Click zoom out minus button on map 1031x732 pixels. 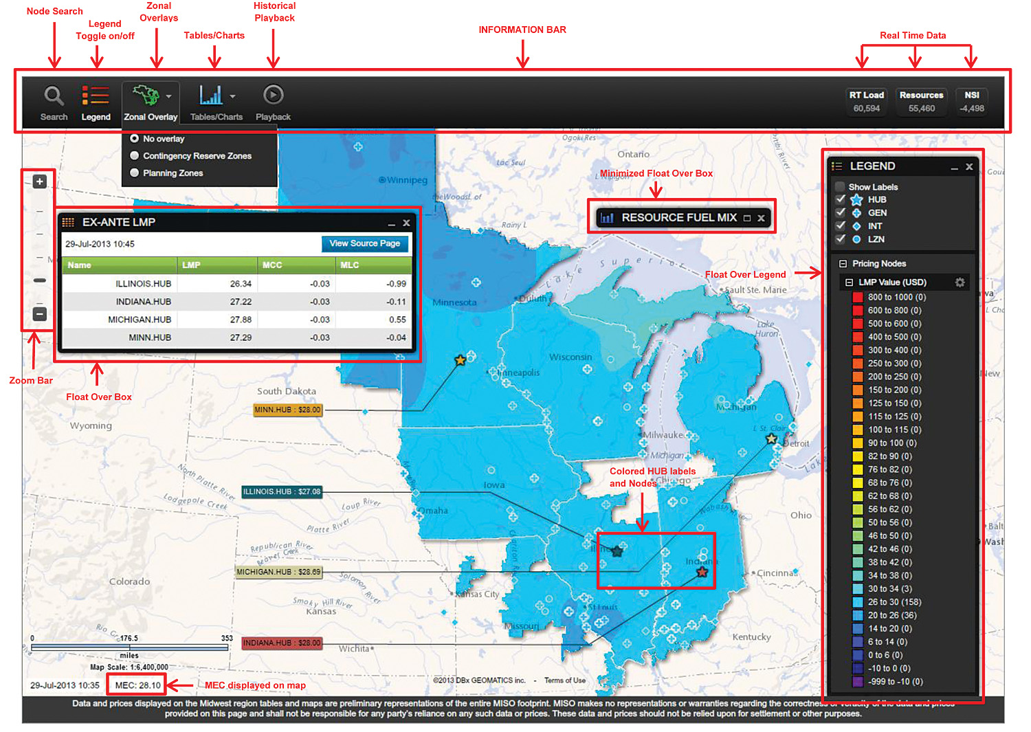click(x=40, y=314)
